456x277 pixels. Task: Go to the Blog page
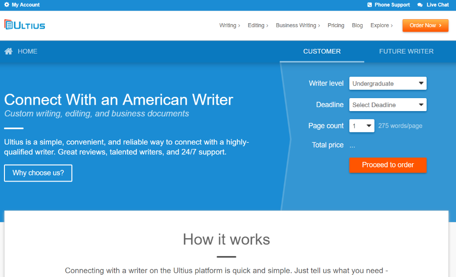tap(357, 25)
